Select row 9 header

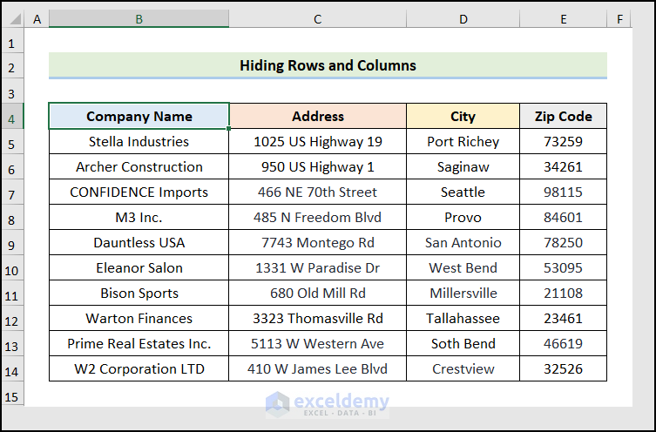pos(12,243)
